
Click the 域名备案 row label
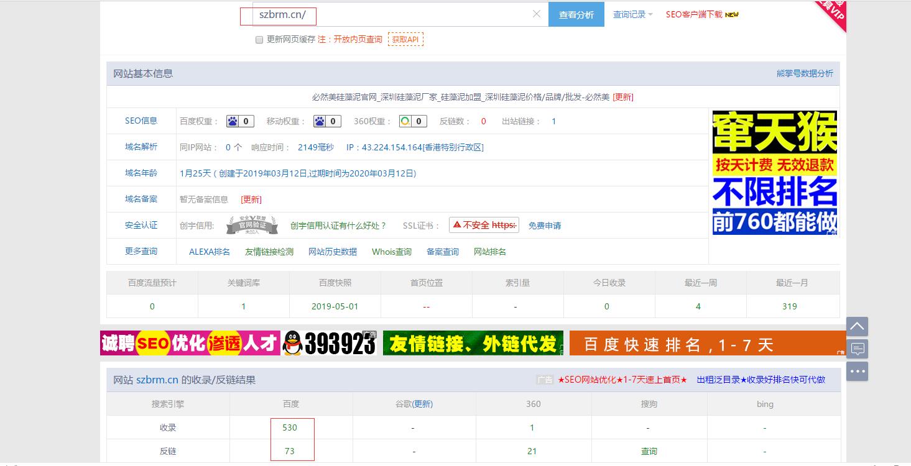(x=141, y=199)
